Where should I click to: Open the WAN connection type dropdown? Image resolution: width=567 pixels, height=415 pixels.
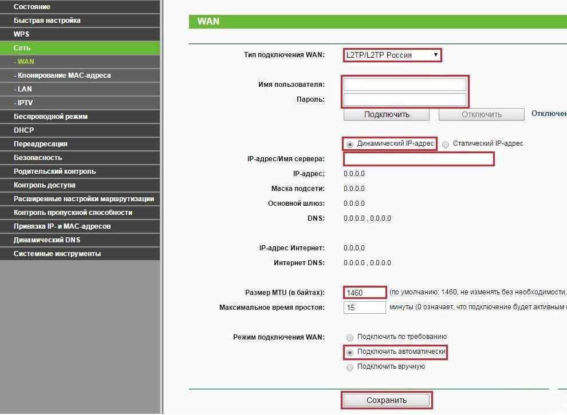(392, 55)
